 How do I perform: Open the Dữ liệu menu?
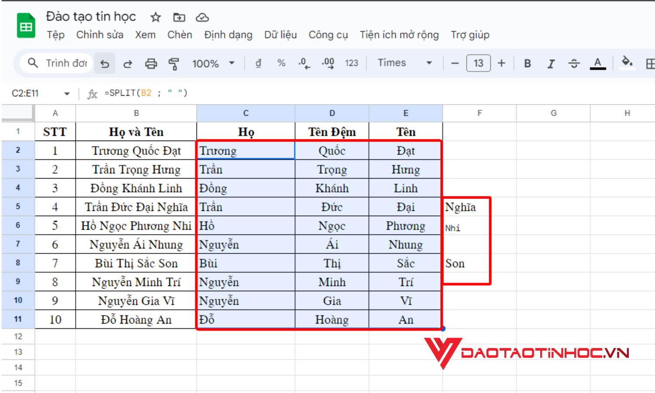[x=281, y=35]
